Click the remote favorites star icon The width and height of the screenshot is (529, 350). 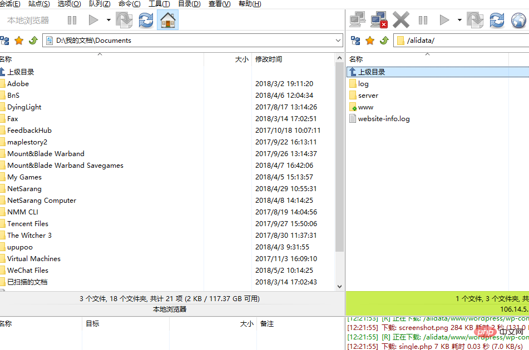(x=370, y=41)
